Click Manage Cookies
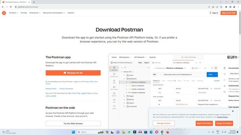The width and height of the screenshot is (241, 135). 164,123
